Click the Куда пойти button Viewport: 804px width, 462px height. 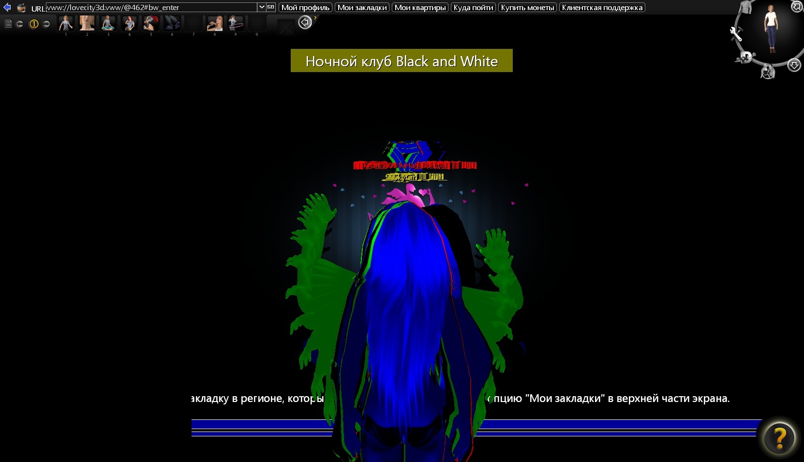click(x=473, y=7)
